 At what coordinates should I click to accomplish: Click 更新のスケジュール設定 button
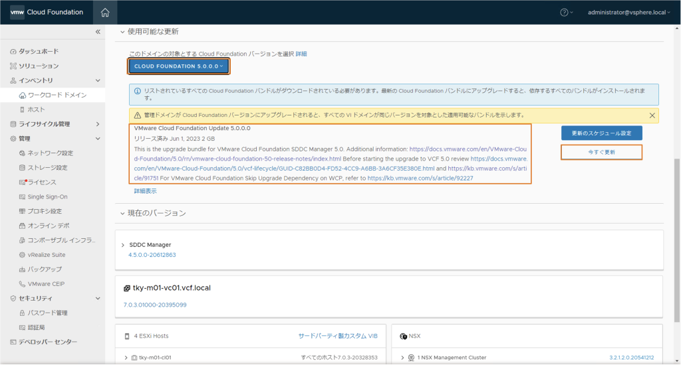pos(601,133)
